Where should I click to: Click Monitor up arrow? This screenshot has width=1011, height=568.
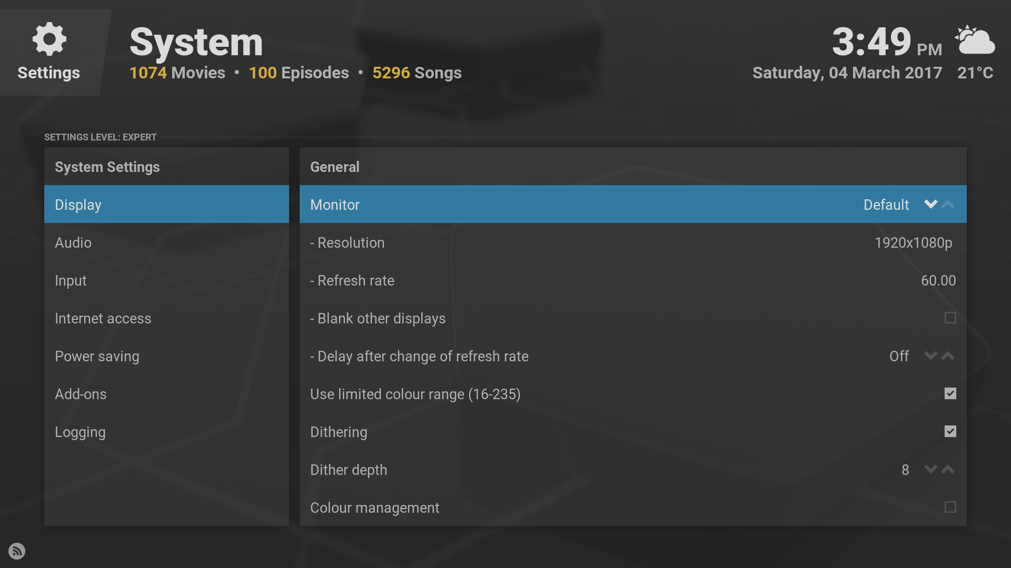tap(948, 204)
